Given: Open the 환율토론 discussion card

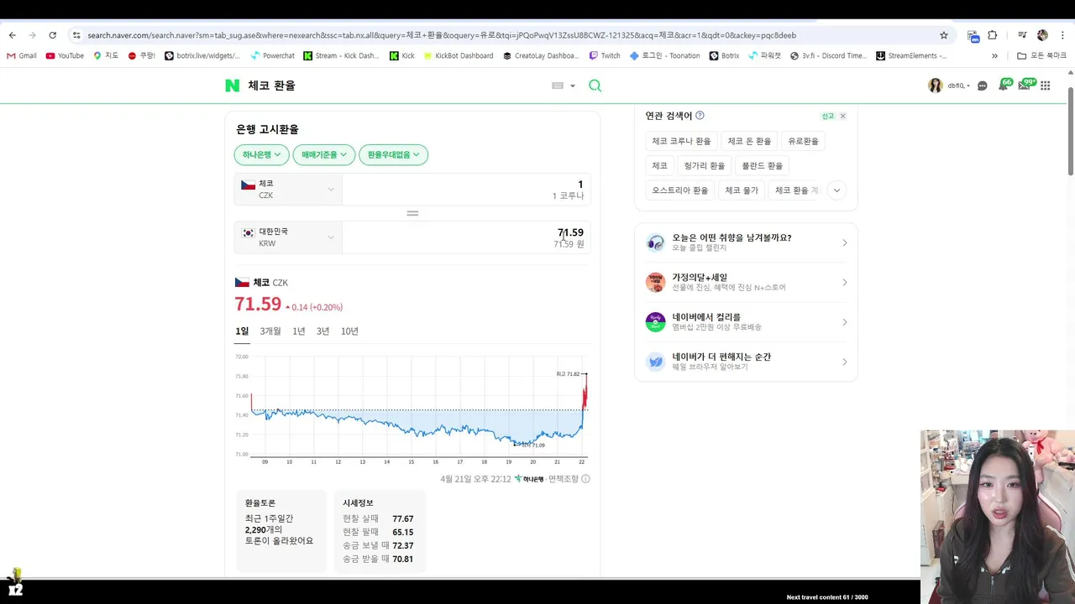Looking at the screenshot, I should pyautogui.click(x=281, y=531).
